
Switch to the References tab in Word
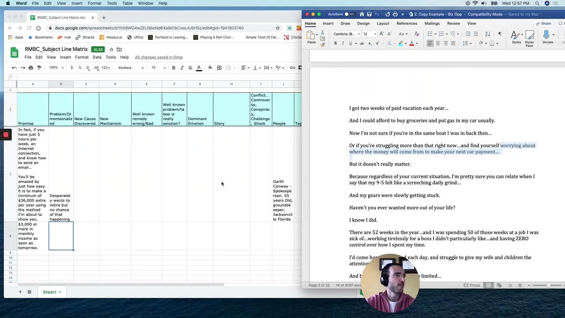(x=407, y=23)
